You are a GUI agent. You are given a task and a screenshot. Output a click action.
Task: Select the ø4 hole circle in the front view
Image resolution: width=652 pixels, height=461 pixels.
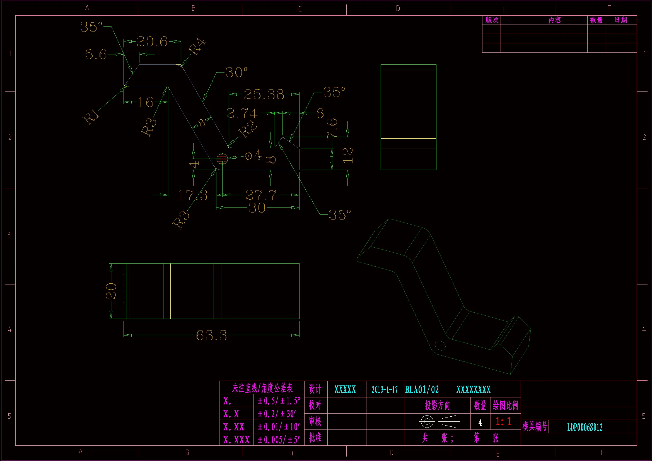(x=222, y=158)
